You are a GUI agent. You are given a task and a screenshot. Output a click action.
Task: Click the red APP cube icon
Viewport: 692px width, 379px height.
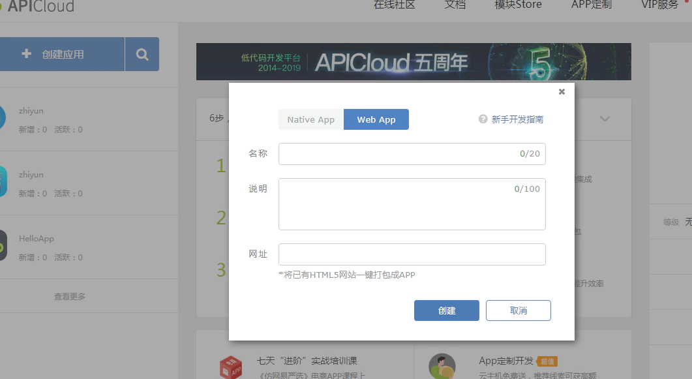click(x=231, y=367)
